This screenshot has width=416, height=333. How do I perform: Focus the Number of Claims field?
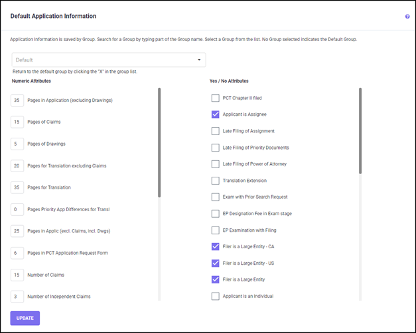(17, 275)
